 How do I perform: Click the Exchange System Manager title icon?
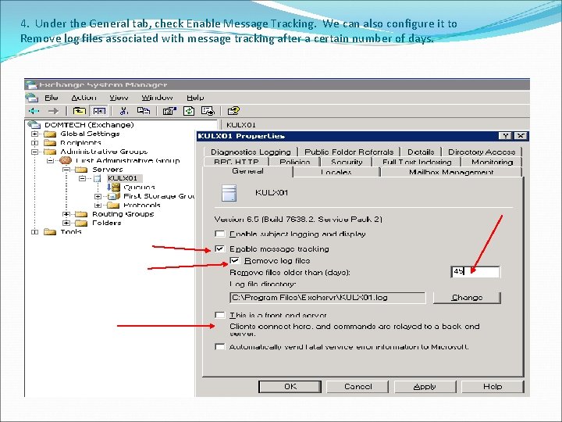(31, 85)
